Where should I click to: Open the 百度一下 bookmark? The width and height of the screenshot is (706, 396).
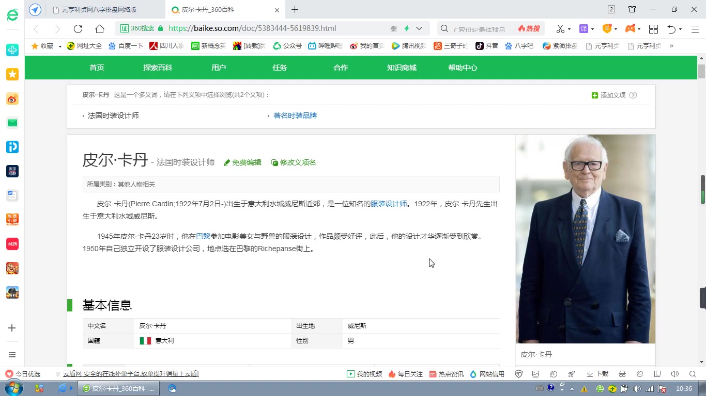point(126,46)
